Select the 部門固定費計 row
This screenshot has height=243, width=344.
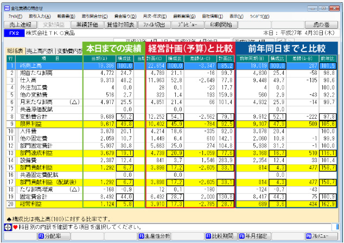pyautogui.click(x=172, y=146)
